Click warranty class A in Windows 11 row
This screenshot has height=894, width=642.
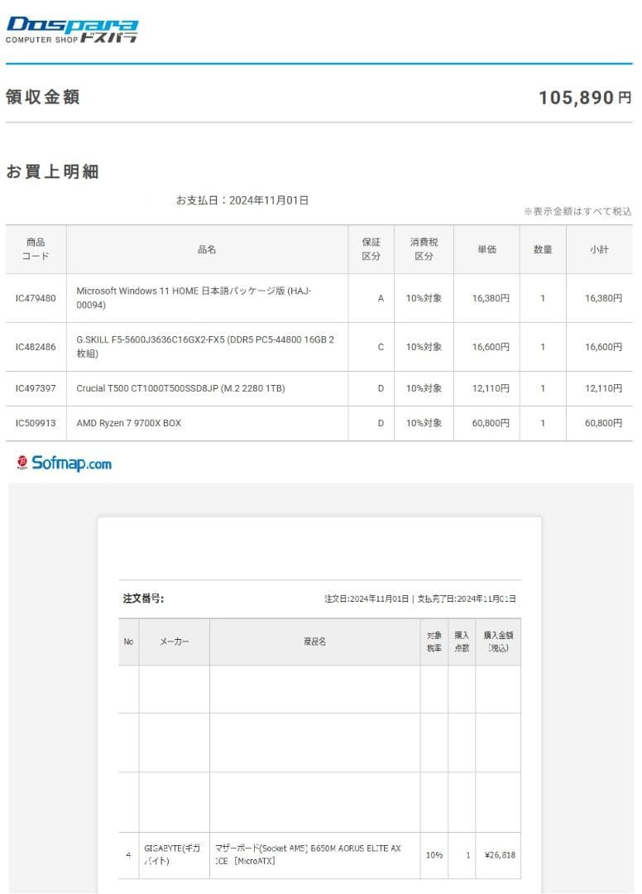pyautogui.click(x=381, y=298)
